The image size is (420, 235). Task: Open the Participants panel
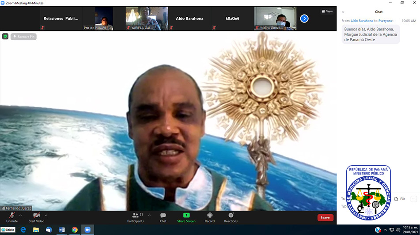click(x=136, y=217)
